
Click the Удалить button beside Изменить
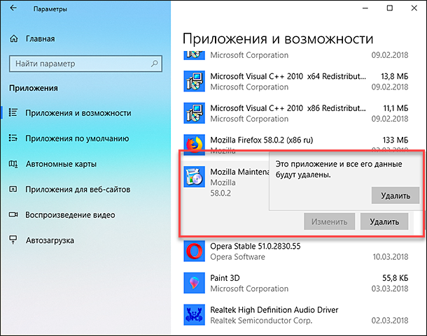tap(384, 221)
